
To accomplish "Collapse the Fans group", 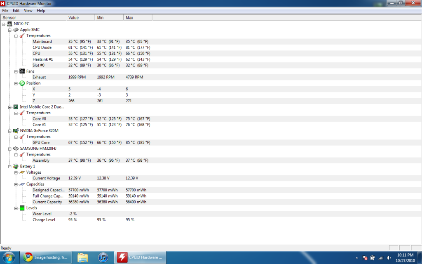I will coord(16,71).
